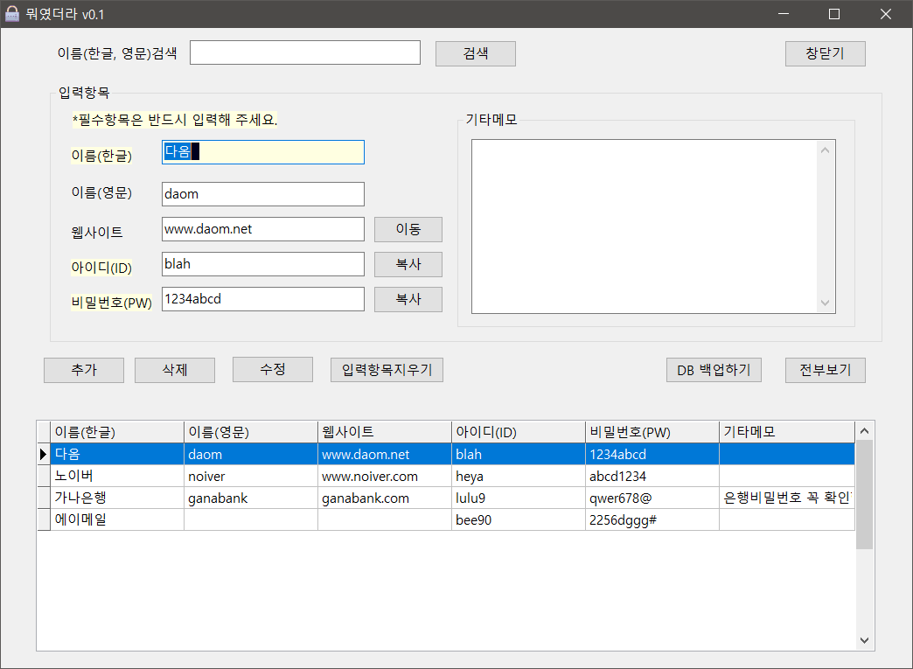The width and height of the screenshot is (913, 669).
Task: Click the 삭제 button
Action: (175, 370)
